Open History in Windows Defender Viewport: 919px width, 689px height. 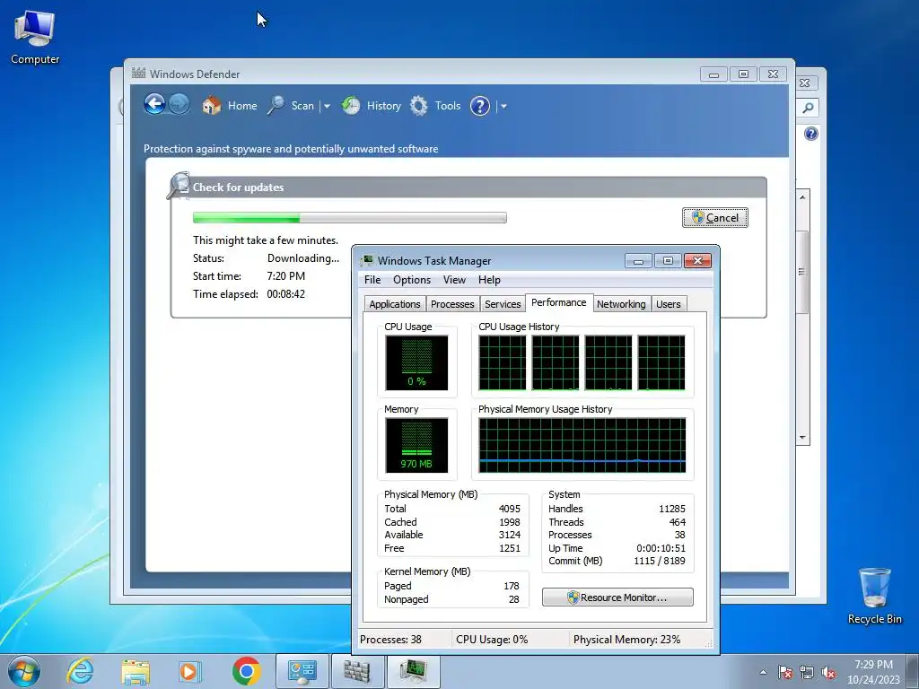(372, 106)
